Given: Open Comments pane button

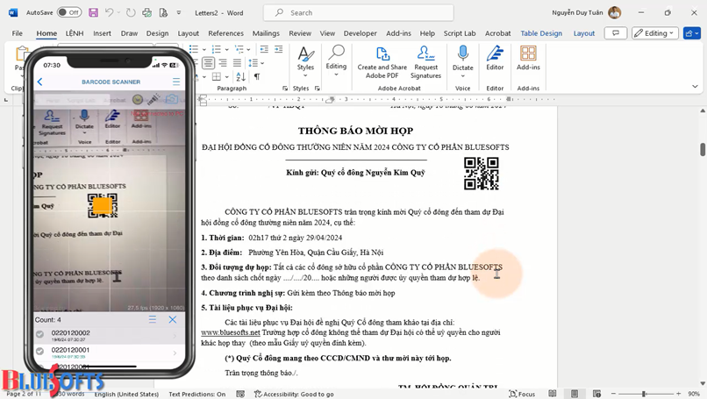Looking at the screenshot, I should point(616,33).
